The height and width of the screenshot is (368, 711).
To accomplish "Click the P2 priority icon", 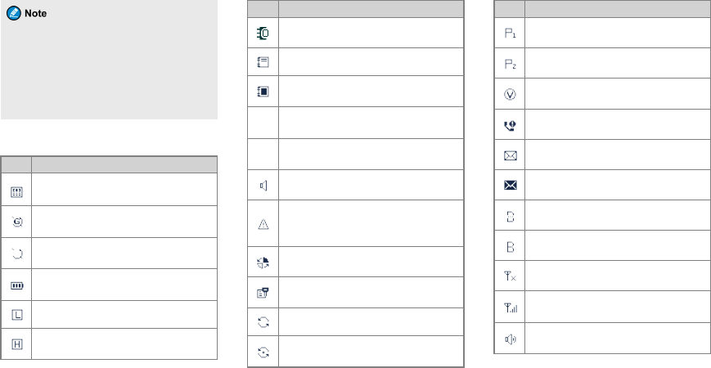I will [x=510, y=65].
